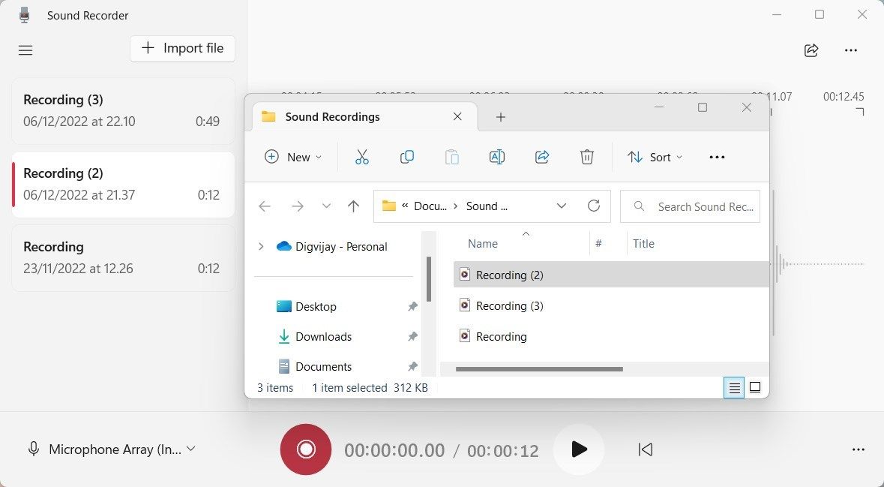The image size is (884, 487).
Task: Share the recording via Sound Recorder's share icon
Action: [x=811, y=50]
